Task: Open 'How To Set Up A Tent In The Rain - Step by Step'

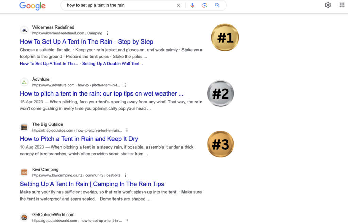Action: (x=87, y=41)
